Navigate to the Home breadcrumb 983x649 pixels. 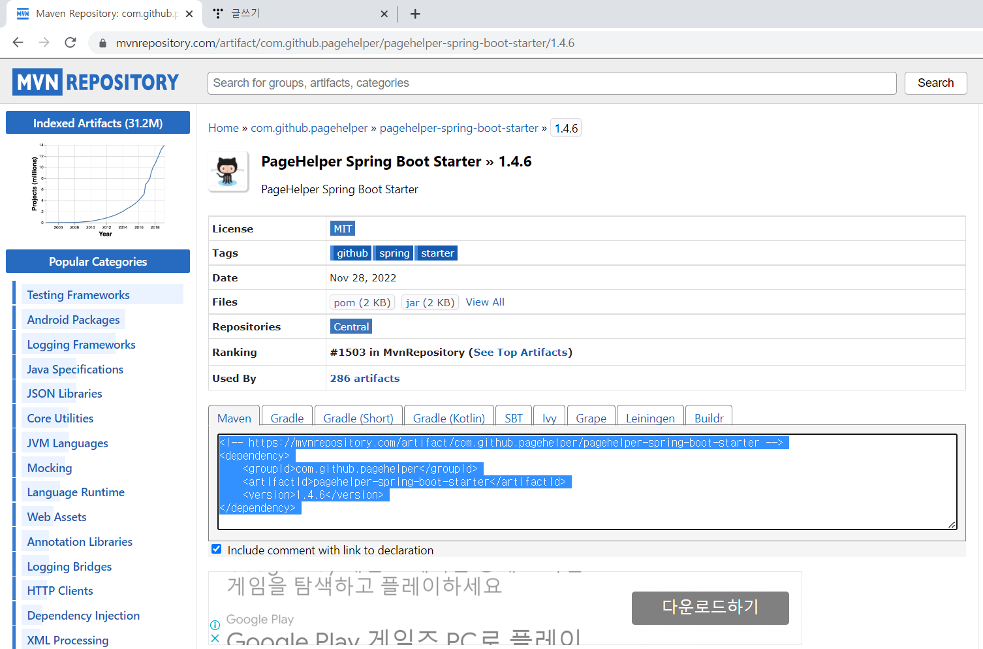[x=224, y=127]
